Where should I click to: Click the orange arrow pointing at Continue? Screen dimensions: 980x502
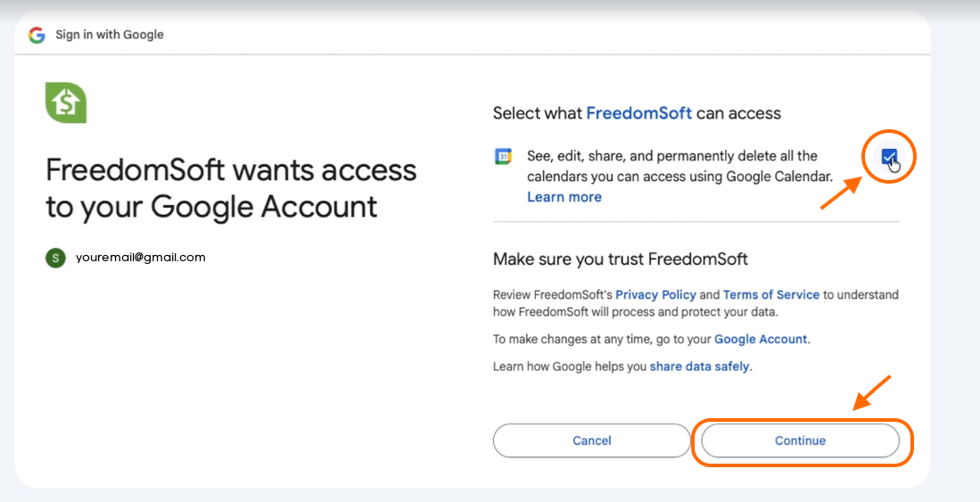click(x=871, y=394)
